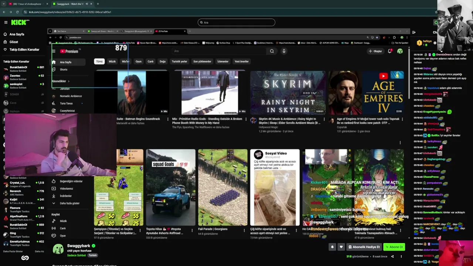Open Revanch ARC Raiders channel
This screenshot has height=266, width=473.
coord(23,192)
